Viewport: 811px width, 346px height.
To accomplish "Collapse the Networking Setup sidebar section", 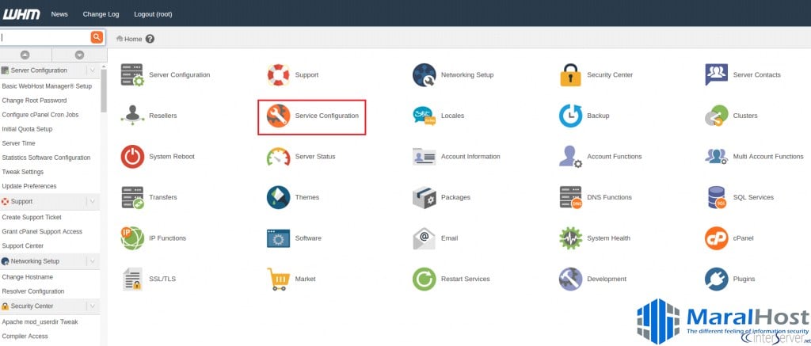I will (x=92, y=261).
